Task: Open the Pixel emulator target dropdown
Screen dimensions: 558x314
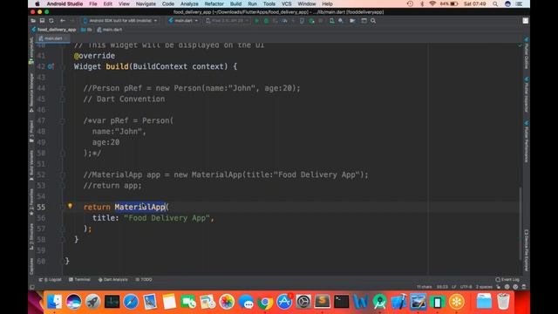Action: pyautogui.click(x=227, y=21)
